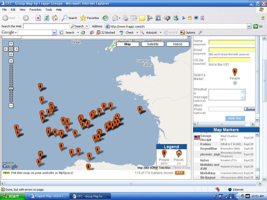Click in the Name input field
The width and height of the screenshot is (267, 200).
pyautogui.click(x=232, y=43)
